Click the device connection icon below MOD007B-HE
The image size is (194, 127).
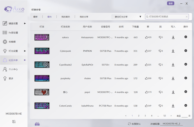point(14,122)
